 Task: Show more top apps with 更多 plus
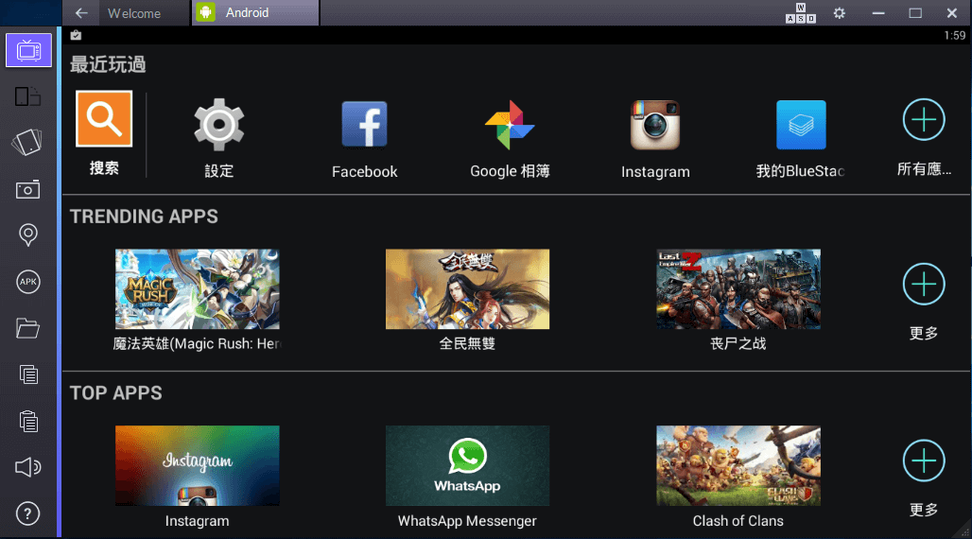924,461
